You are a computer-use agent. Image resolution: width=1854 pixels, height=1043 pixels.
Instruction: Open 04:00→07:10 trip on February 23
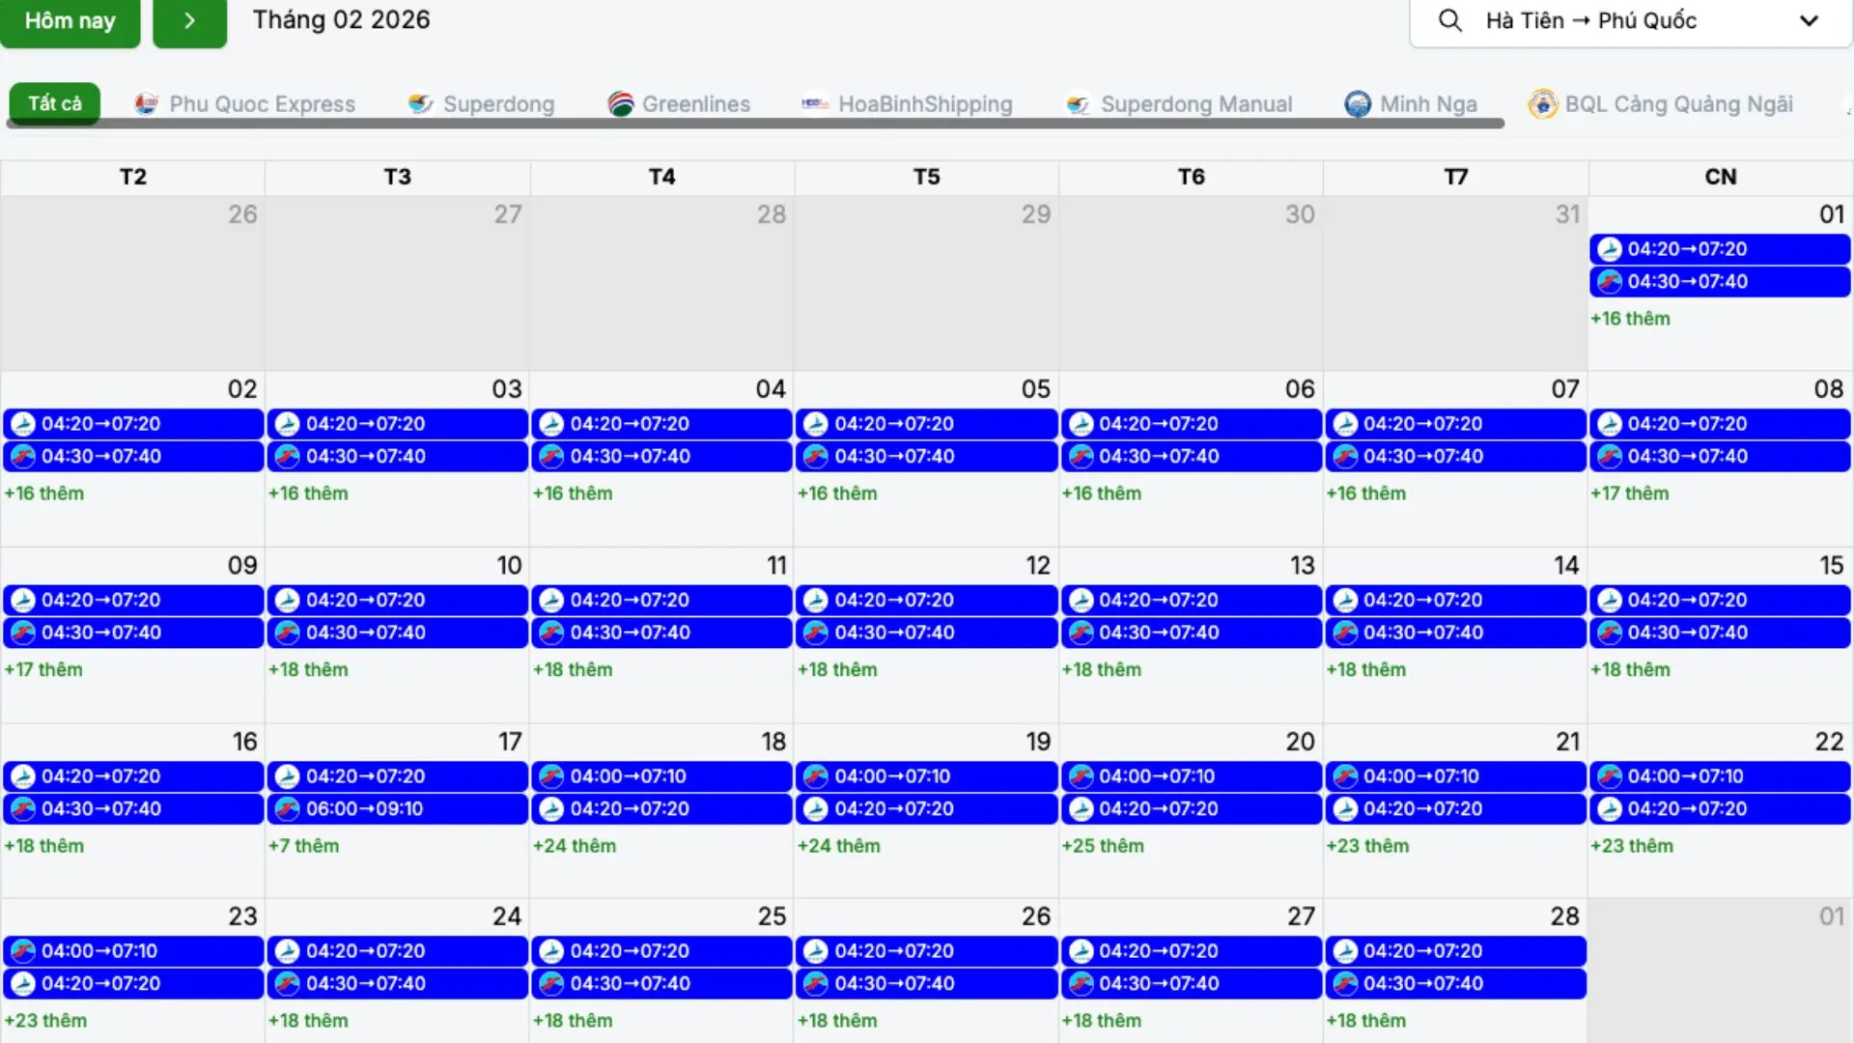[132, 951]
